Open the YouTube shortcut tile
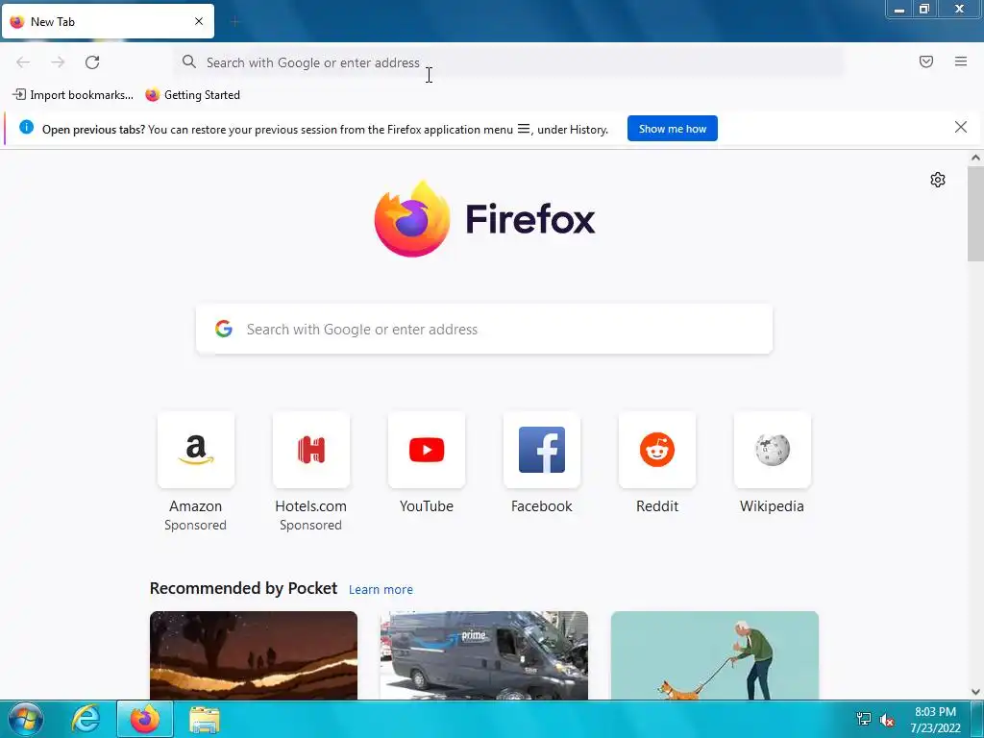984x738 pixels. 427,450
